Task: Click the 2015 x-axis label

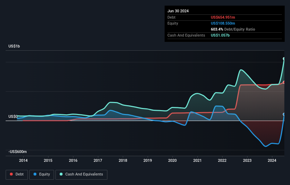Action: 48,160
